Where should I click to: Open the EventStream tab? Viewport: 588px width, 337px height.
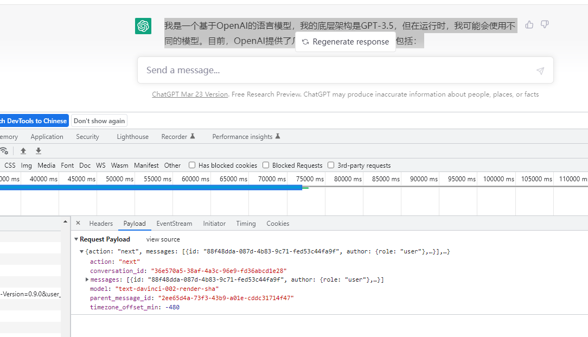[174, 223]
